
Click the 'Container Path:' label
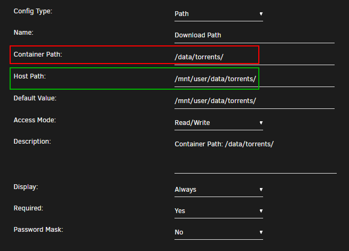click(38, 54)
